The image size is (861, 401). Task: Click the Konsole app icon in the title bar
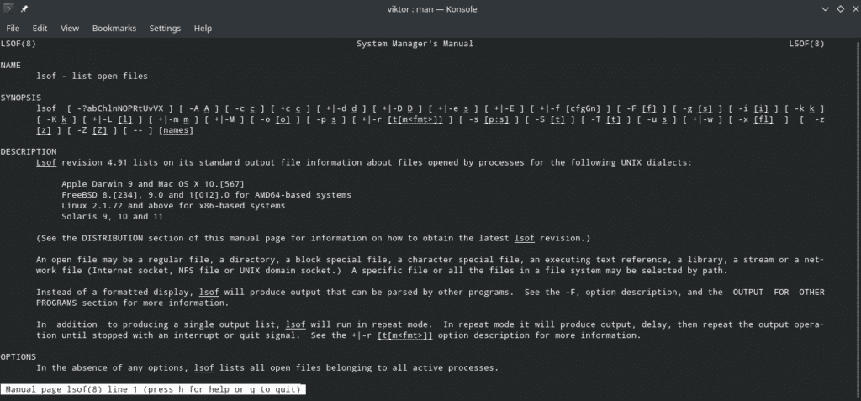coord(10,9)
